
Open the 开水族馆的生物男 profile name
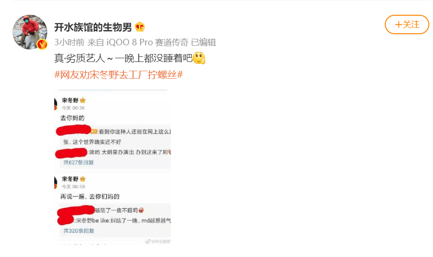click(93, 27)
